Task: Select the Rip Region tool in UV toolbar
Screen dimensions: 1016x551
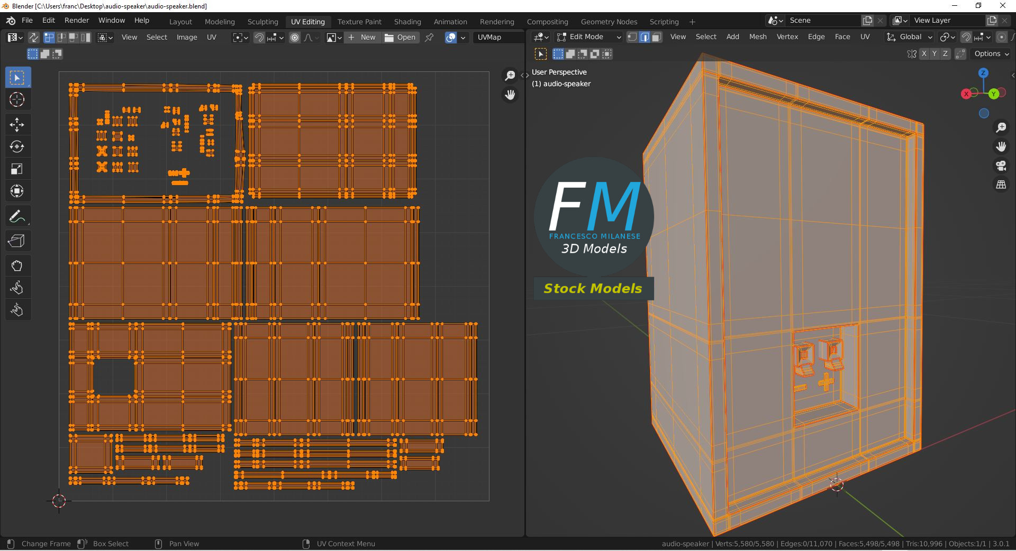Action: (17, 241)
